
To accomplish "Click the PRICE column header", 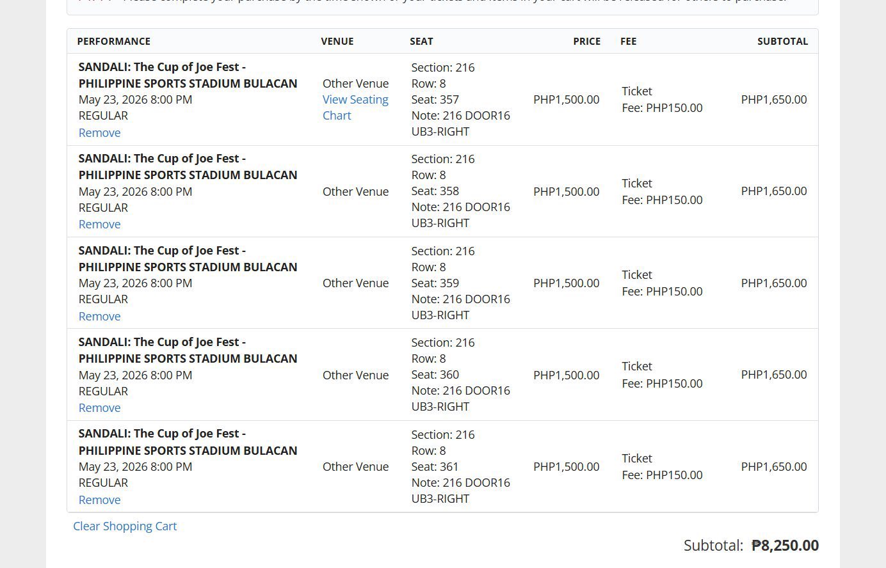I will click(586, 42).
